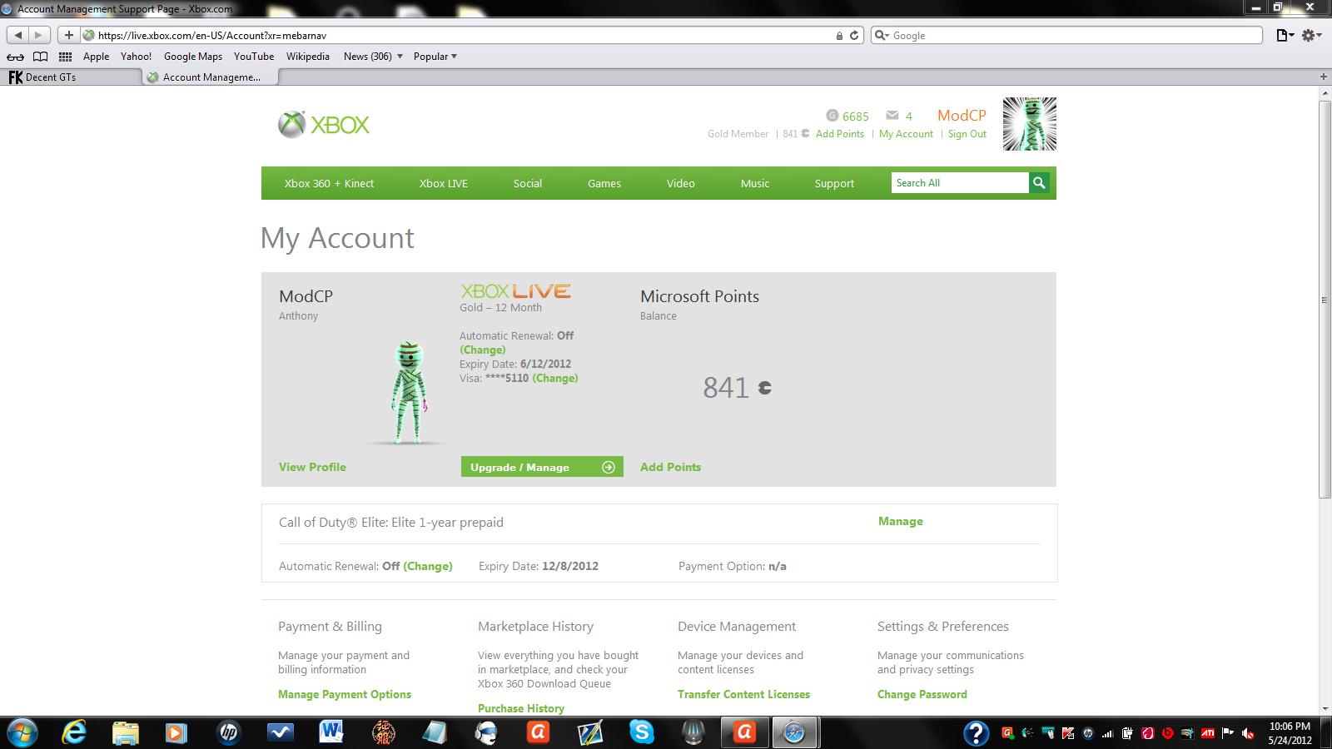Open the Social menu

coord(528,183)
